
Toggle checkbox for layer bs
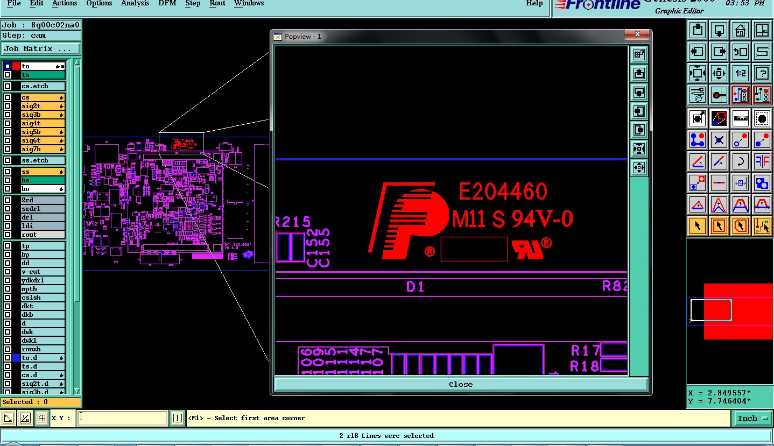pyautogui.click(x=8, y=180)
